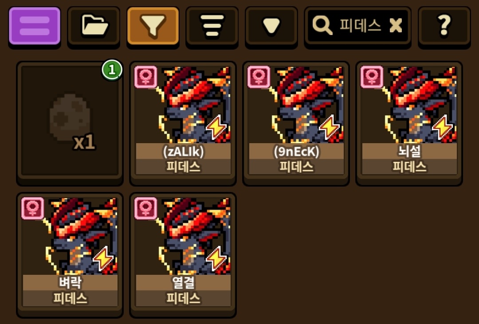Viewport: 479px width, 324px height.
Task: Select the 뇌설 피데스 dragon card
Action: coord(409,123)
